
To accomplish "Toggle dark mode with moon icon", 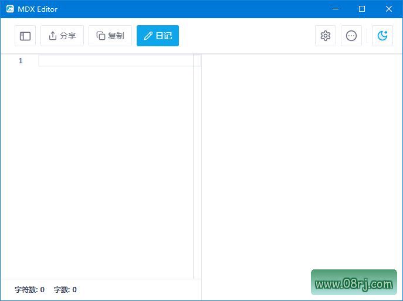I will coord(382,36).
